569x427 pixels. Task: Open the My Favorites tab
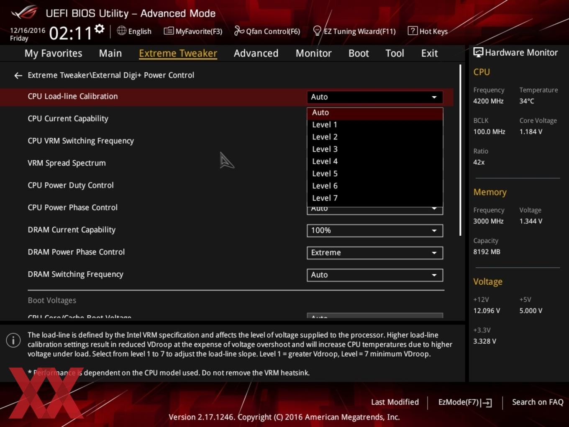53,53
